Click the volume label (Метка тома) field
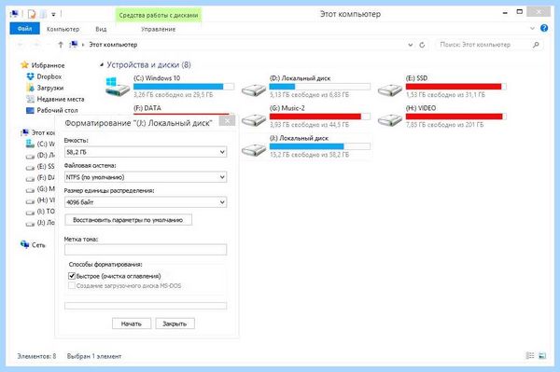 (146, 250)
